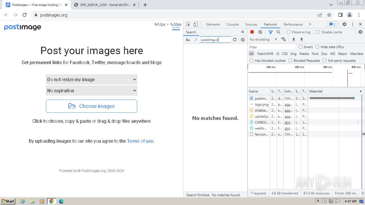Check Has blocked cookies

252,60
